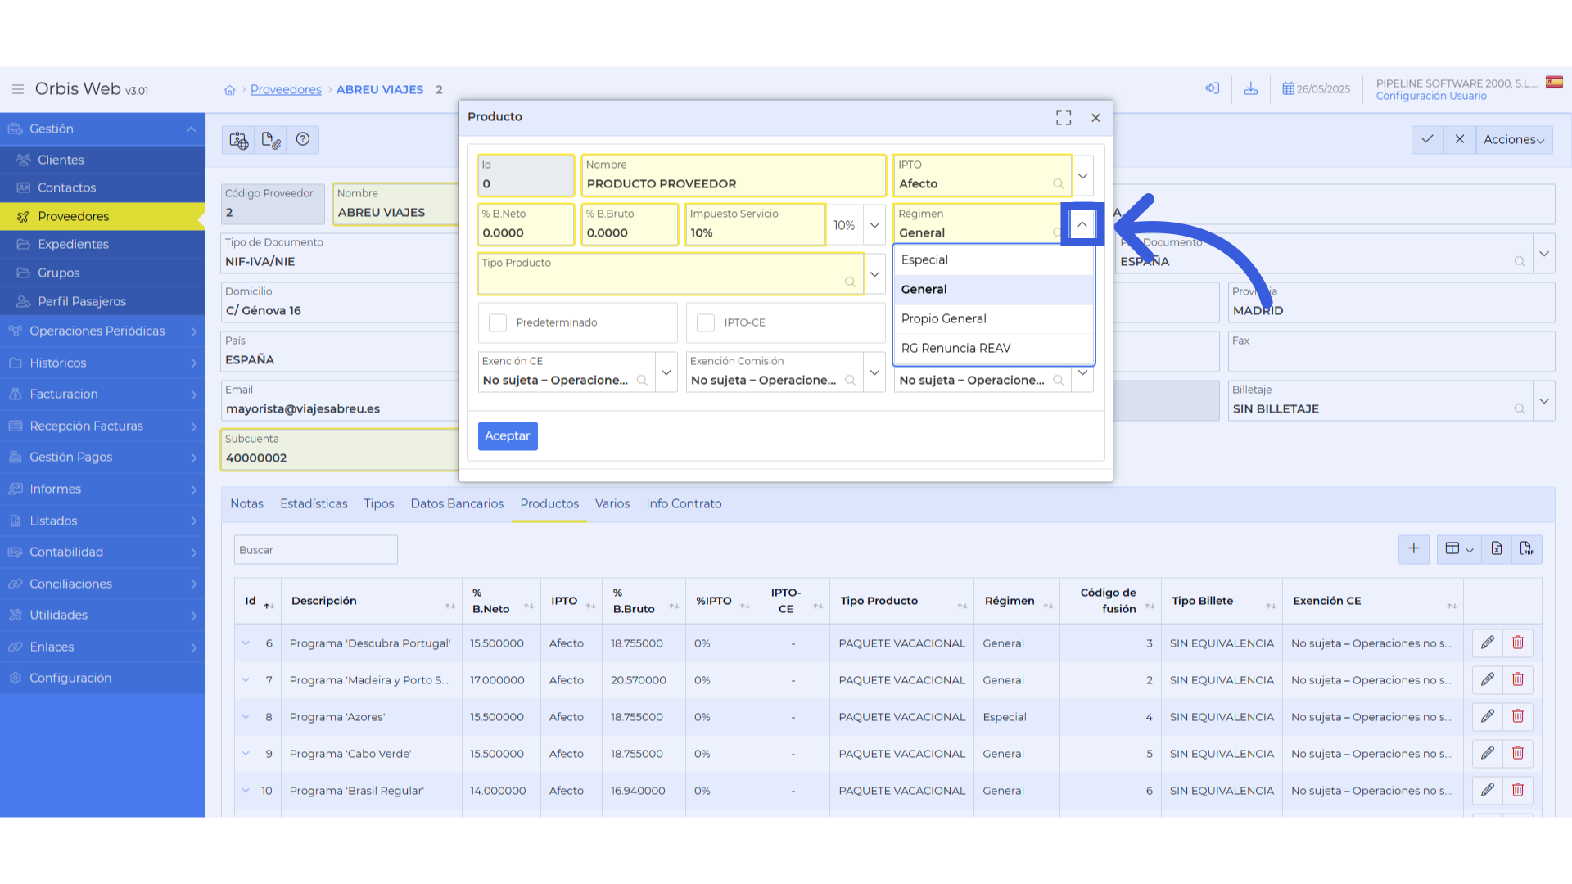Edit row Programa 'Brasil Regular'
The width and height of the screenshot is (1572, 884).
(1488, 790)
